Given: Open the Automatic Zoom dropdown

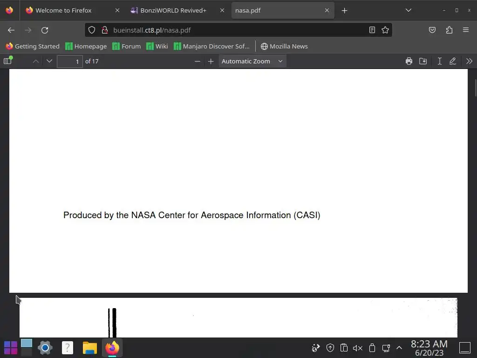Looking at the screenshot, I should coord(252,61).
